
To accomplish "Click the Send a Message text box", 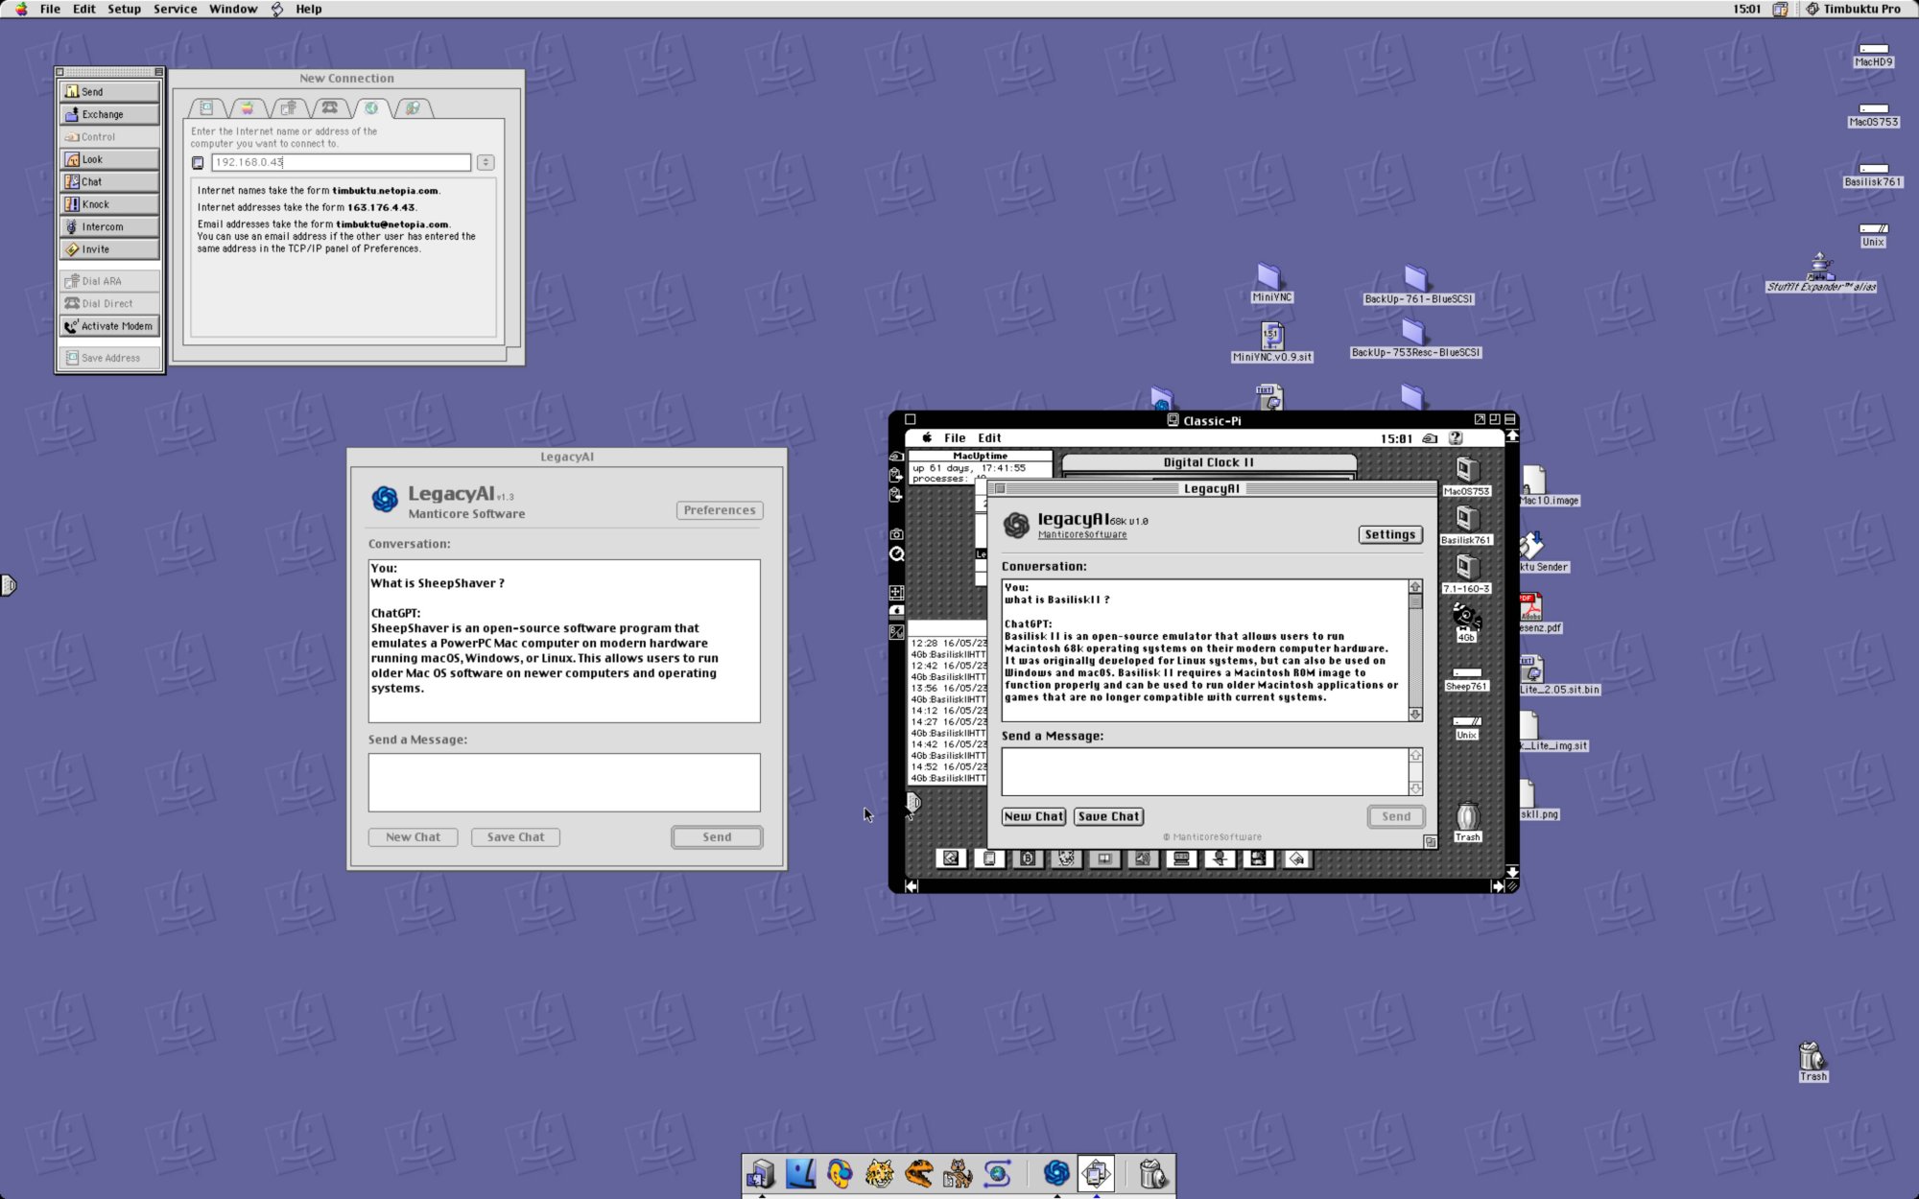I will point(563,782).
